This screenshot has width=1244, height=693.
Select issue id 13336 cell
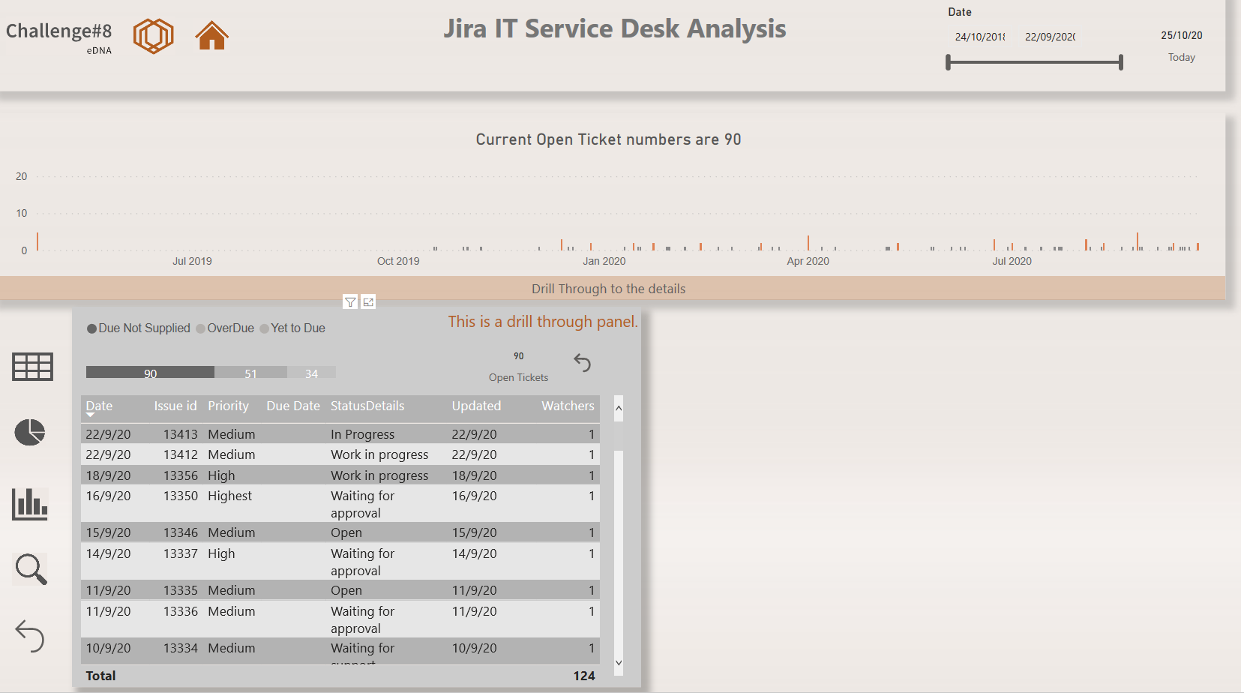point(181,611)
